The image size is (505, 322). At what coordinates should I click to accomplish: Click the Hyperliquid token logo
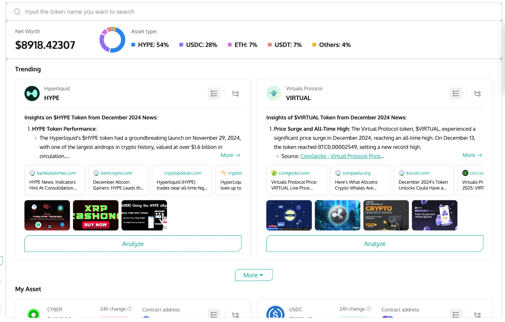pos(32,93)
